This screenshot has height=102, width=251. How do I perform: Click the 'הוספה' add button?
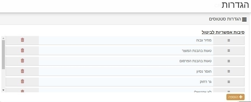(235, 97)
